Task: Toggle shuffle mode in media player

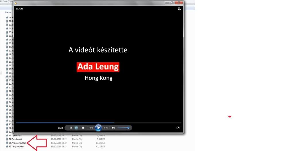Action: coord(71,128)
